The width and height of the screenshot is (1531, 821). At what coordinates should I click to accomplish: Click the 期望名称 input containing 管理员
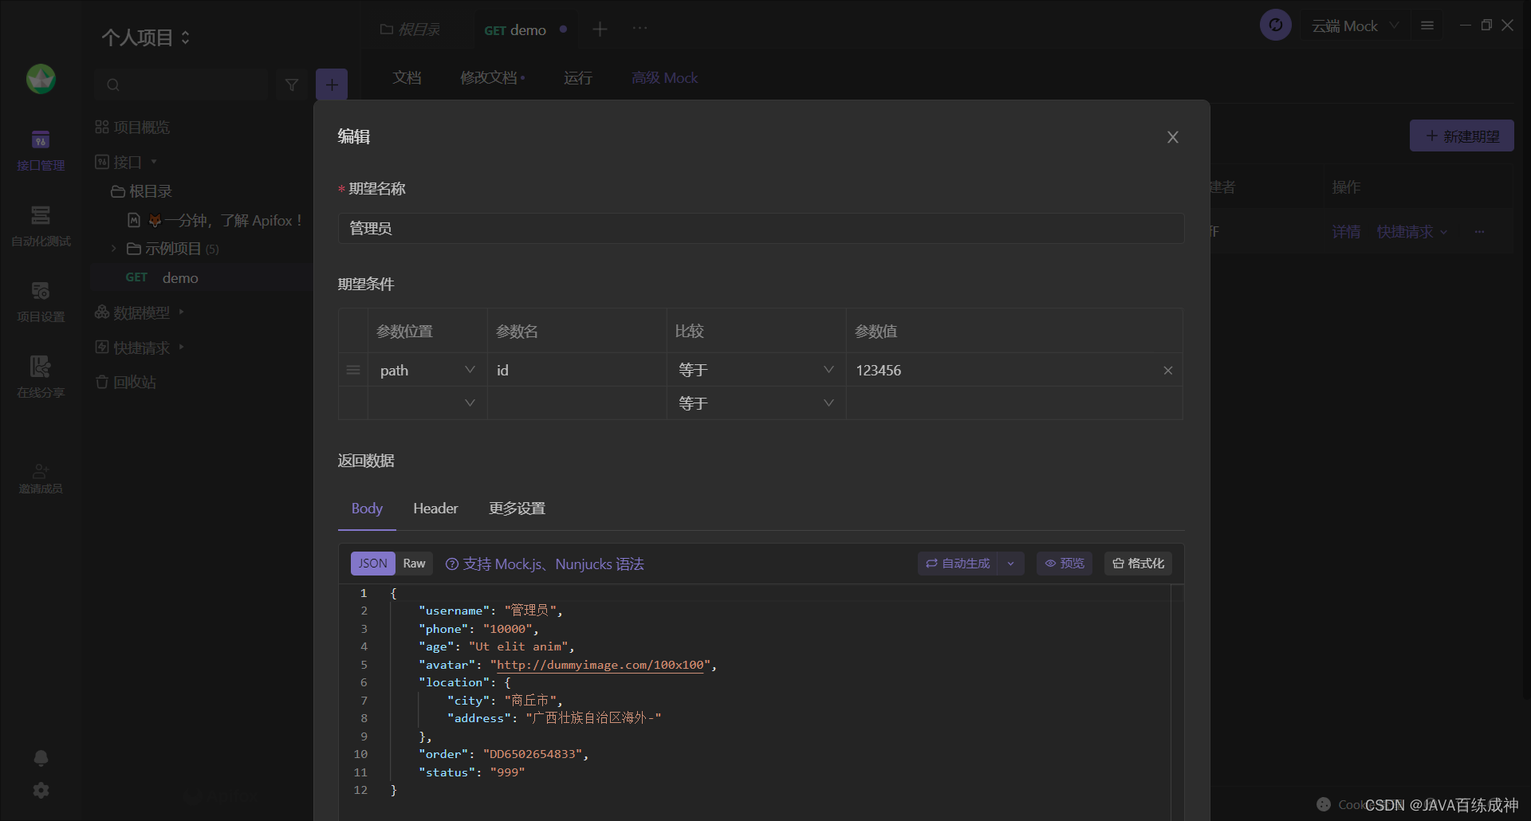point(761,229)
